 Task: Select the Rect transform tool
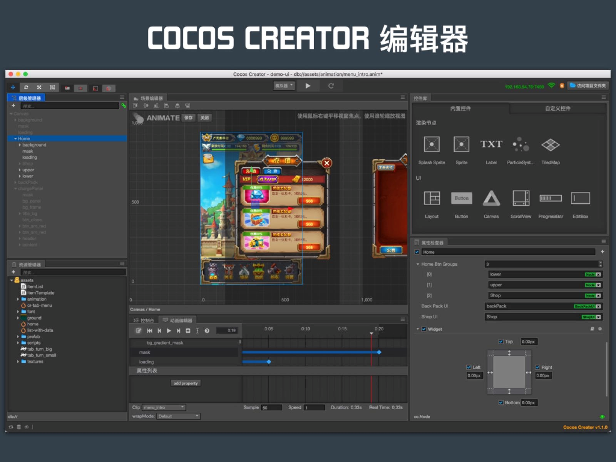[x=52, y=87]
